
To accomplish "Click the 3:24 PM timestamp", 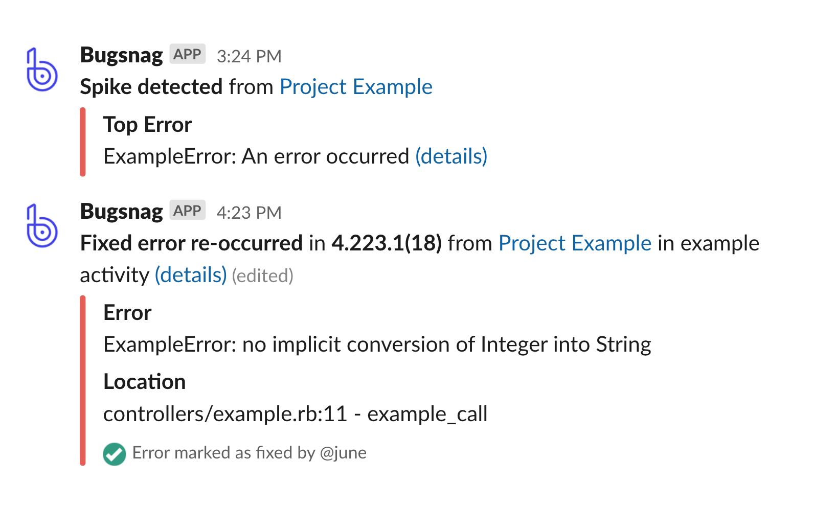I will [x=249, y=56].
